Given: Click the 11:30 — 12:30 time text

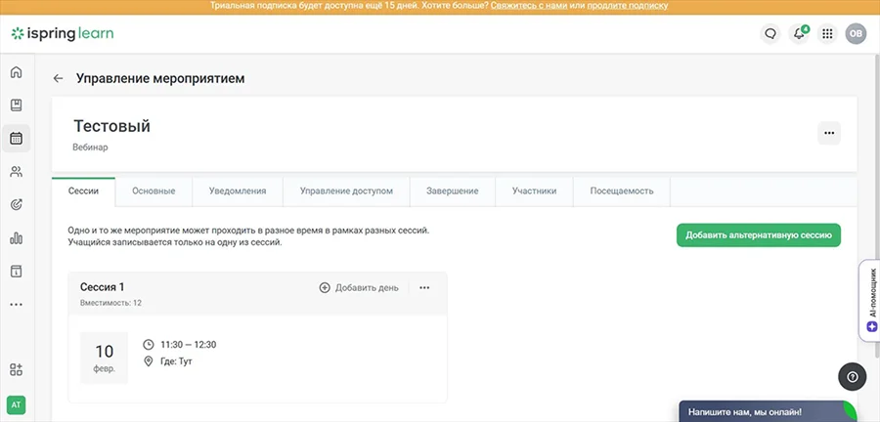Looking at the screenshot, I should click(x=188, y=345).
